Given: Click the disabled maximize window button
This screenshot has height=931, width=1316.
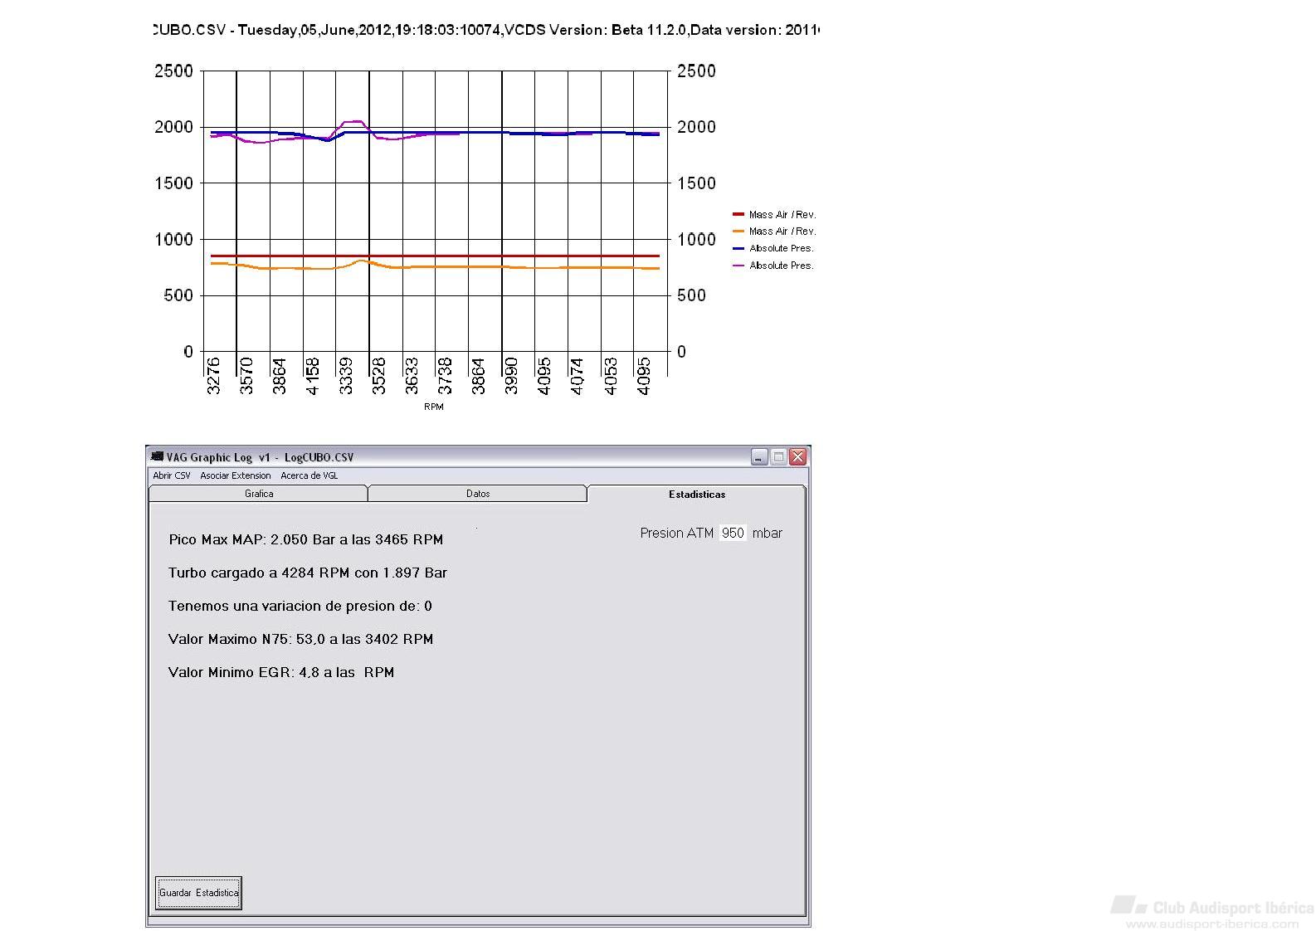Looking at the screenshot, I should click(x=778, y=456).
